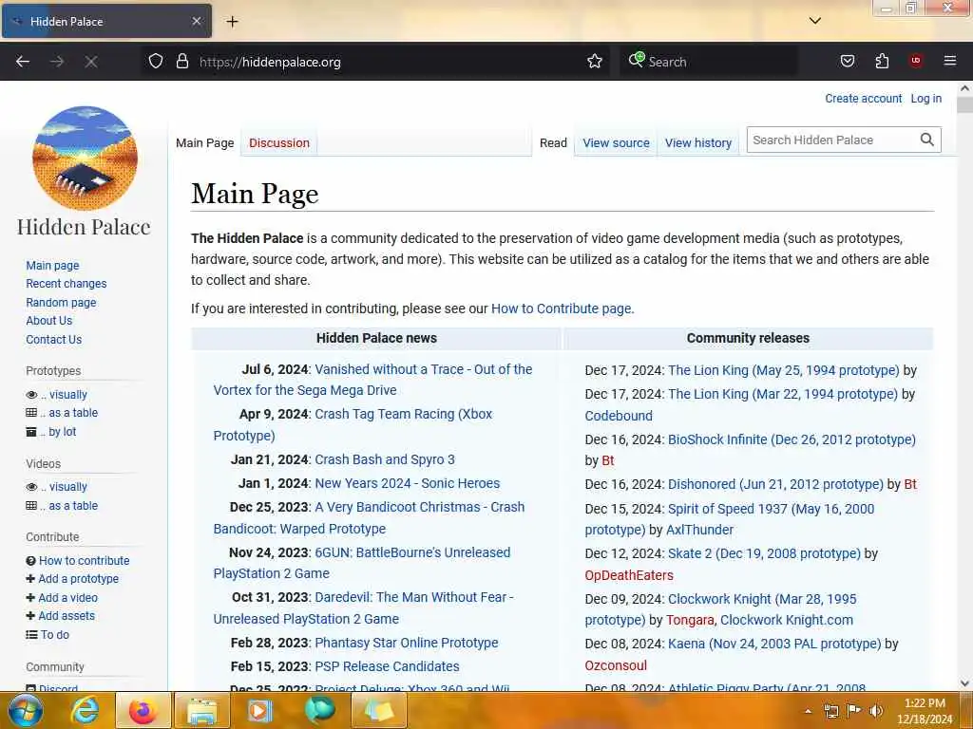
Task: Click the clock showing 1:22 PM
Action: (x=924, y=711)
